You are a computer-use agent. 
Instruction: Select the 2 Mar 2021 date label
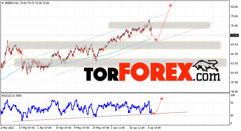[7, 128]
